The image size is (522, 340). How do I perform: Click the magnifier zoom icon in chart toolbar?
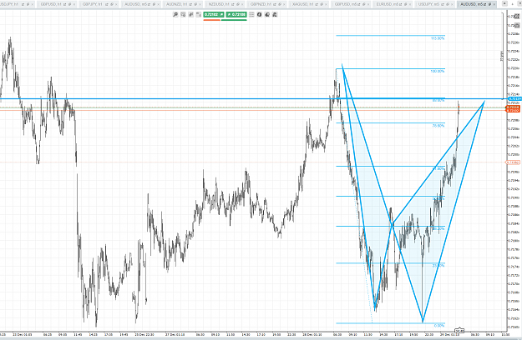click(x=175, y=15)
